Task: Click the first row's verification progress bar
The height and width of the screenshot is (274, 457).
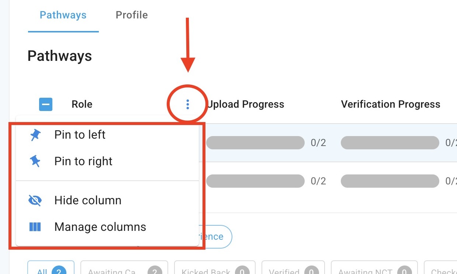Action: (390, 143)
